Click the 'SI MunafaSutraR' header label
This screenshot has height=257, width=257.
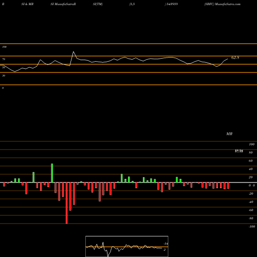tap(63, 4)
